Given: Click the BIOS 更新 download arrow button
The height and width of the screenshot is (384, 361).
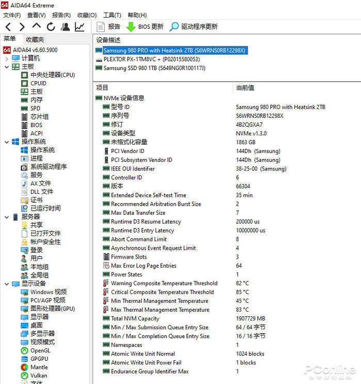Looking at the screenshot, I should coord(145,27).
